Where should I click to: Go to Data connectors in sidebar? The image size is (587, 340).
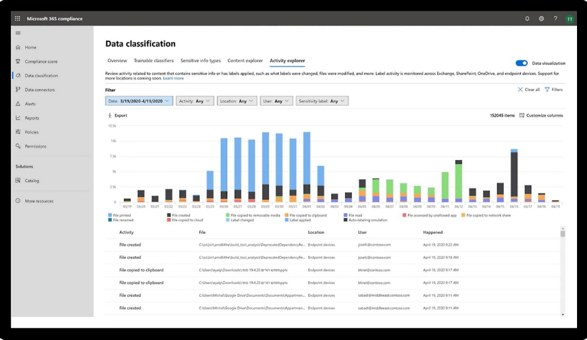coord(39,90)
